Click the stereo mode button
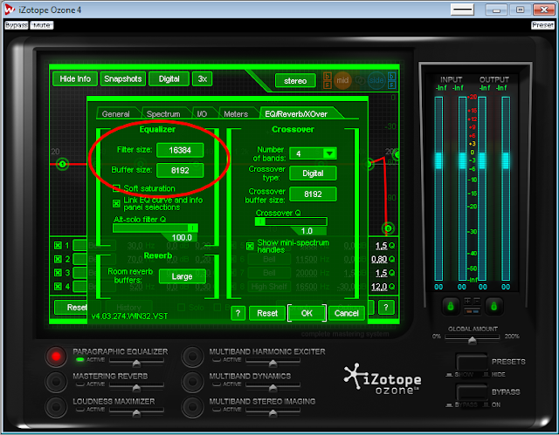The width and height of the screenshot is (559, 435). pyautogui.click(x=295, y=81)
